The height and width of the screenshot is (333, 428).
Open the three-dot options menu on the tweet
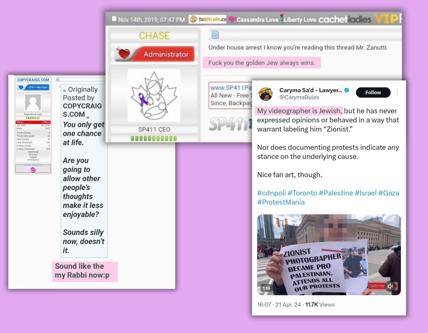point(398,92)
